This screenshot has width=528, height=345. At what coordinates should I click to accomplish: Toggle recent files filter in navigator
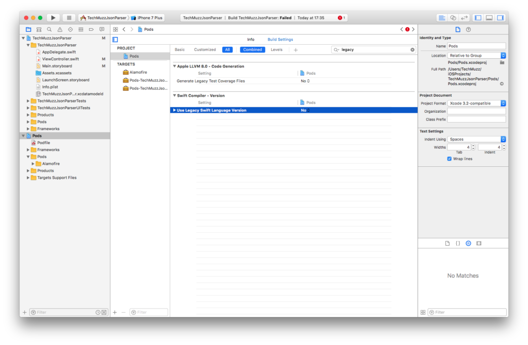coord(97,313)
